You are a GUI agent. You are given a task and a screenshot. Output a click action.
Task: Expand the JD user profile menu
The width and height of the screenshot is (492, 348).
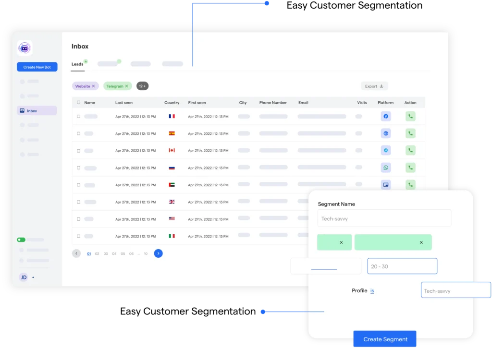point(33,277)
